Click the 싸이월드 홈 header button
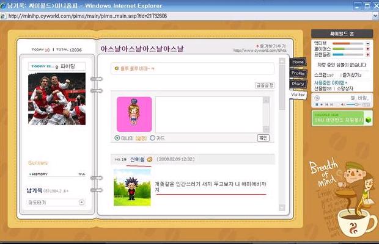 342,34
